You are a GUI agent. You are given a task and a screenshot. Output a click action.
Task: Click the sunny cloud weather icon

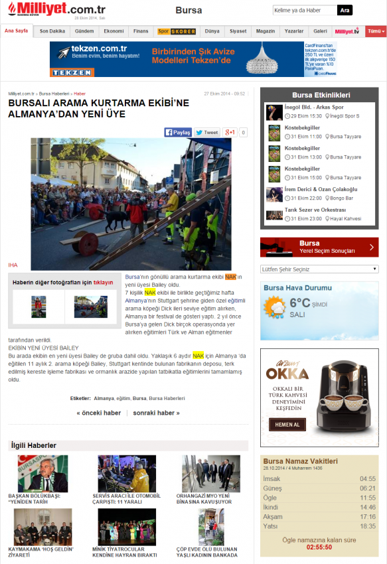coord(275,307)
